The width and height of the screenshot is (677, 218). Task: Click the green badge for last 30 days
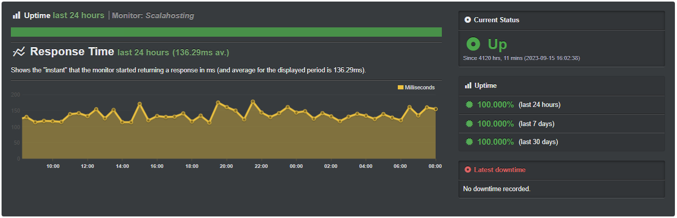tap(469, 142)
